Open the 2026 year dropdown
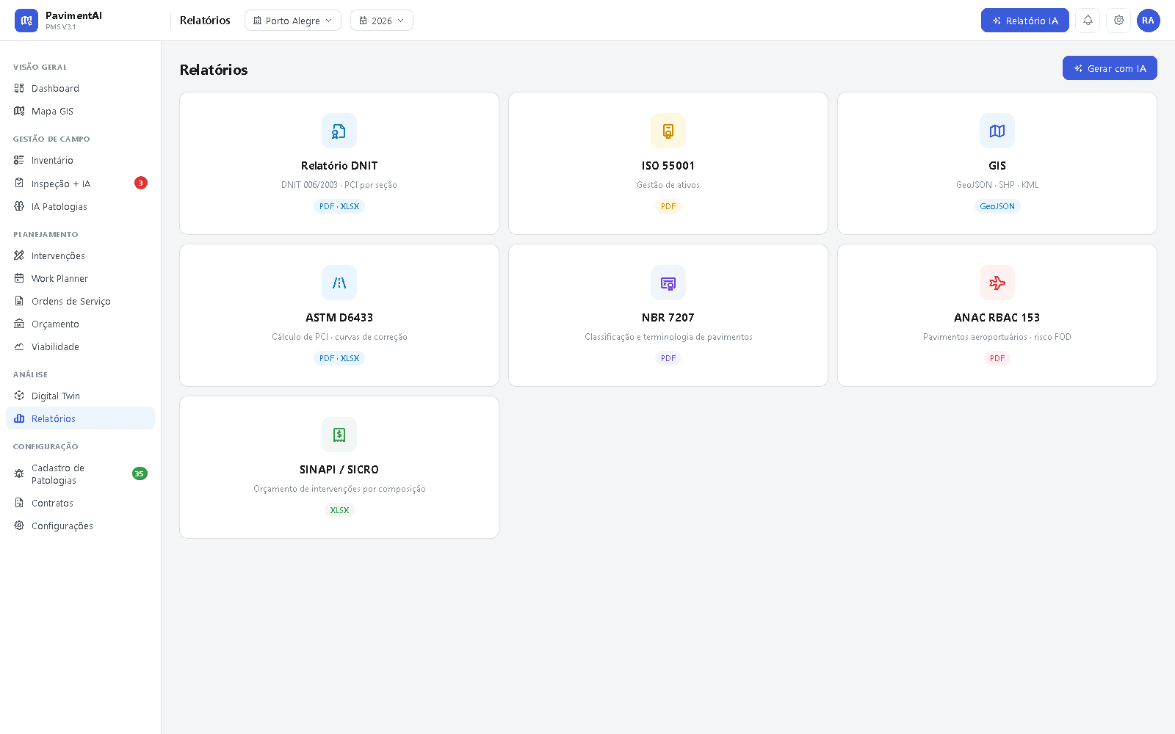This screenshot has width=1175, height=734. [382, 21]
